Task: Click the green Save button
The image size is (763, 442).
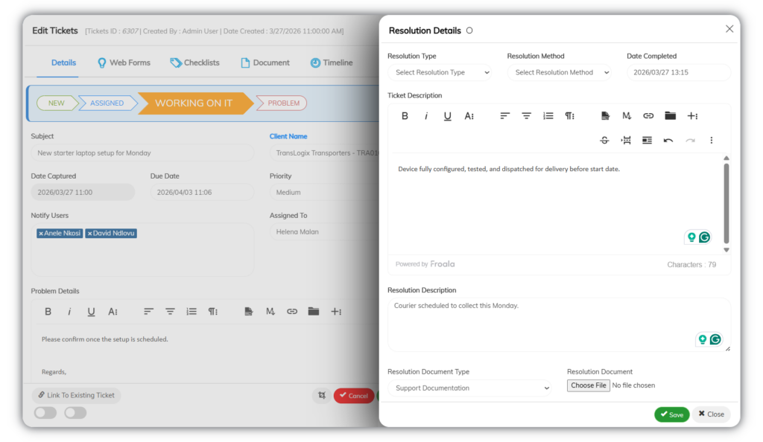Action: tap(671, 414)
